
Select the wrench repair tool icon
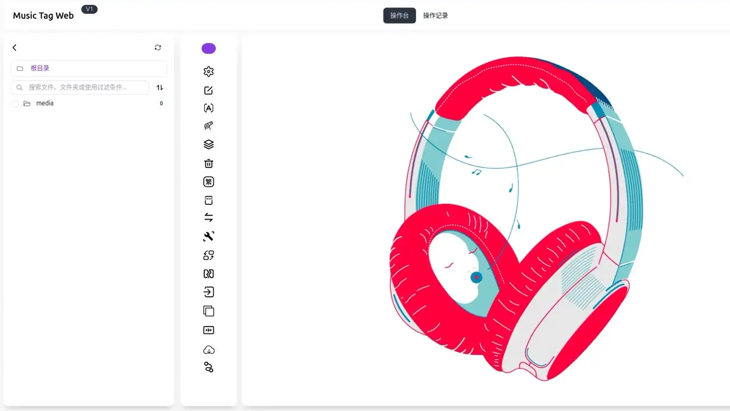[x=209, y=236]
